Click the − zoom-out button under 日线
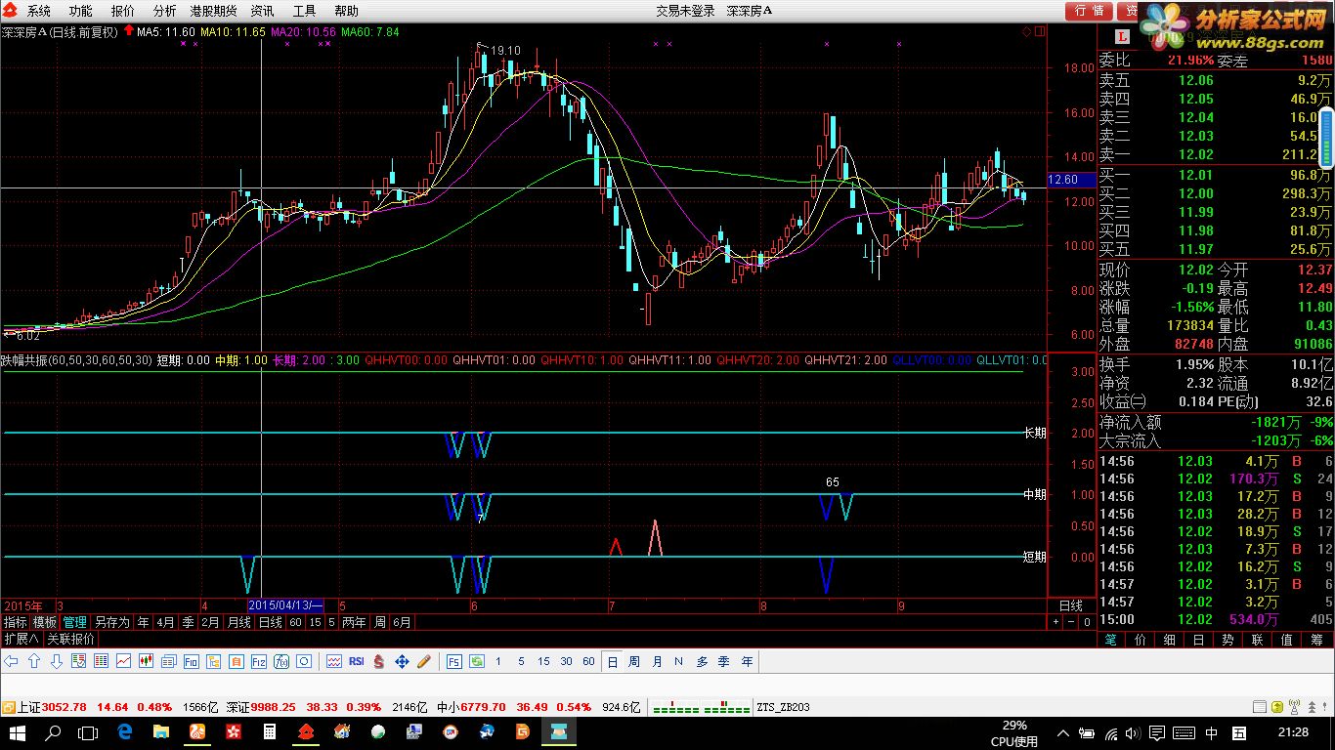This screenshot has width=1335, height=750. (1070, 622)
